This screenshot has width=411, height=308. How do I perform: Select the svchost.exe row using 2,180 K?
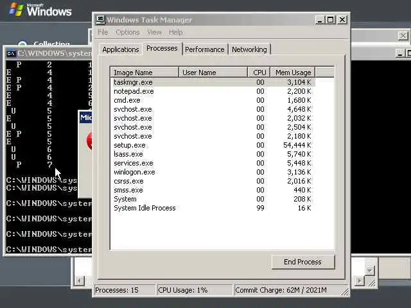click(213, 136)
